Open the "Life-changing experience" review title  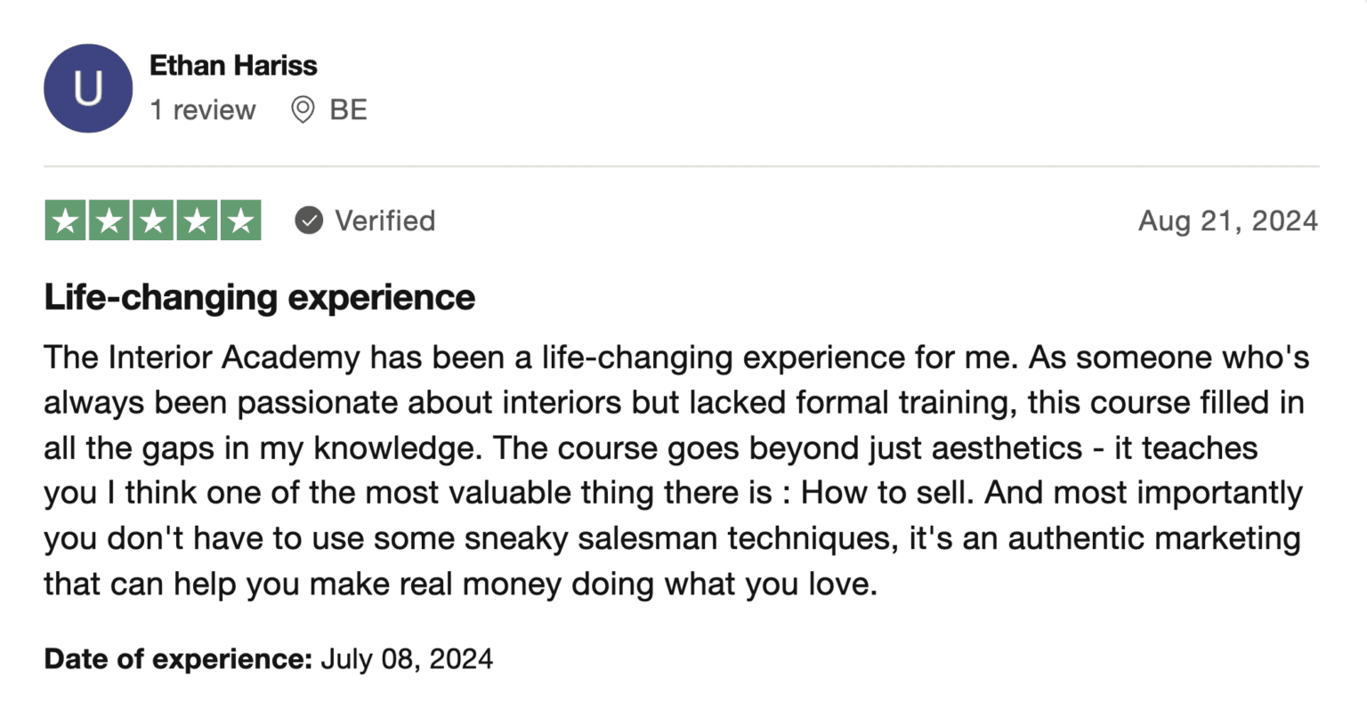pos(259,297)
